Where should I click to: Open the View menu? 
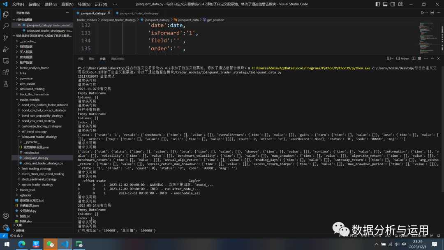(x=67, y=4)
